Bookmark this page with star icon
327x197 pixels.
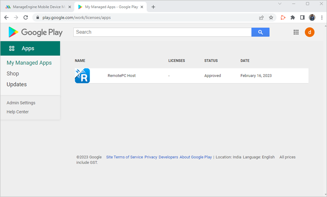(271, 18)
